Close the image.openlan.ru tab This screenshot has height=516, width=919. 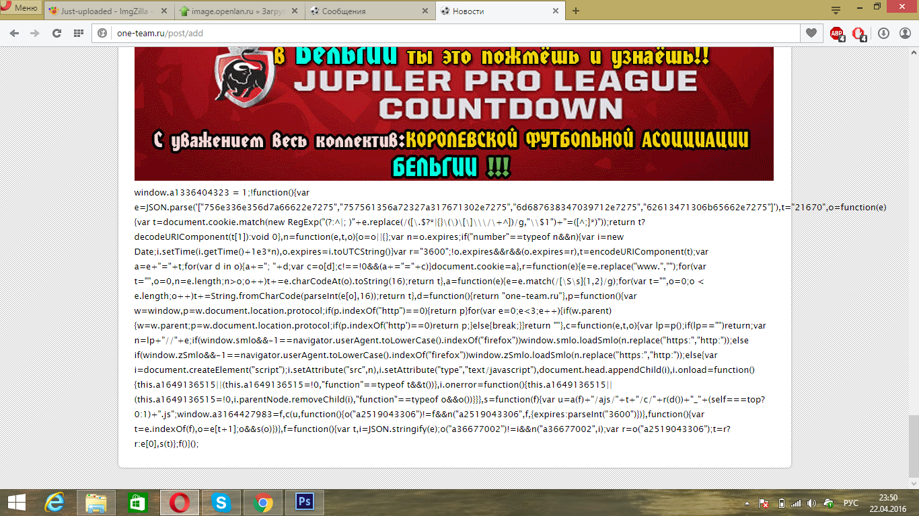[294, 11]
